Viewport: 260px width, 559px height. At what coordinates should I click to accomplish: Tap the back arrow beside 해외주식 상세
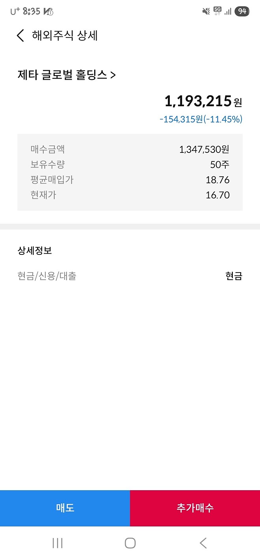(x=20, y=35)
